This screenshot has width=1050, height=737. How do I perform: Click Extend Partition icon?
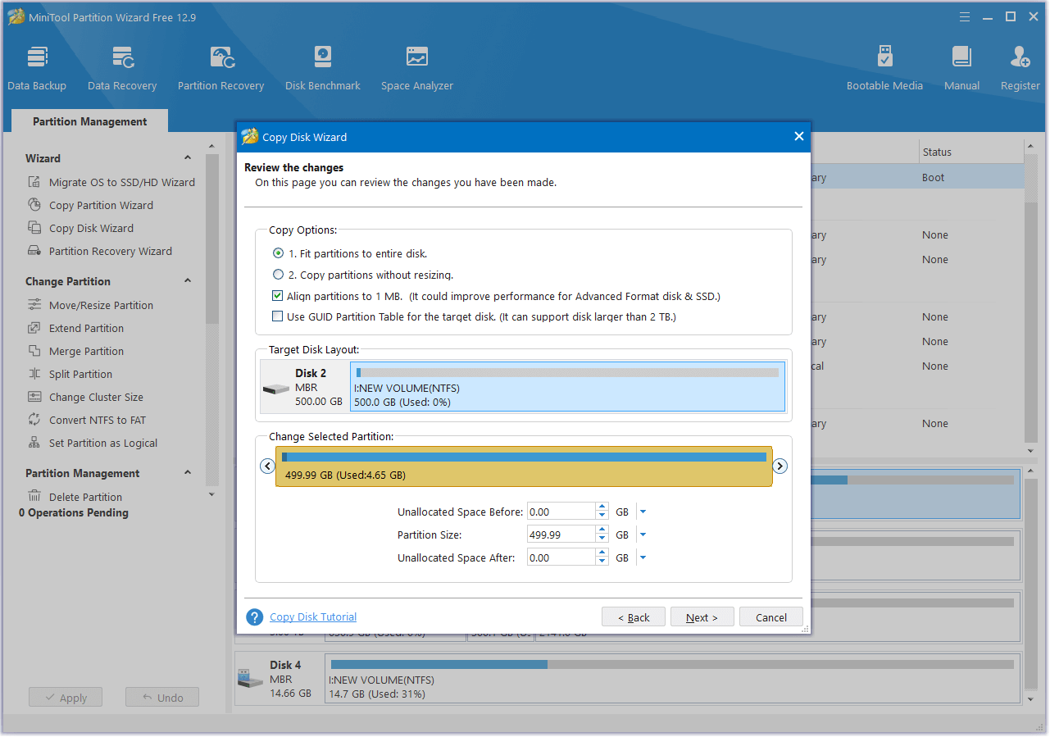pos(34,328)
